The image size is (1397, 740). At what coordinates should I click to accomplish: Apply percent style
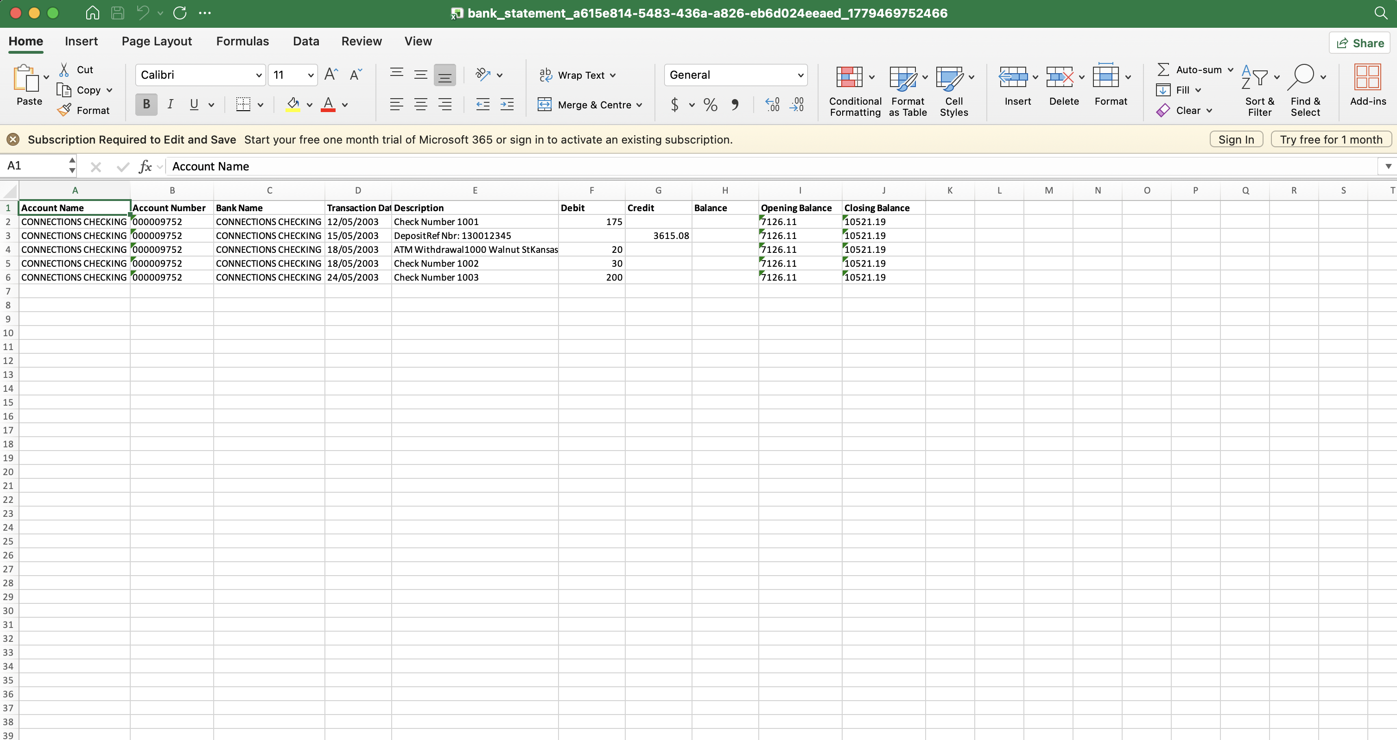(x=710, y=105)
